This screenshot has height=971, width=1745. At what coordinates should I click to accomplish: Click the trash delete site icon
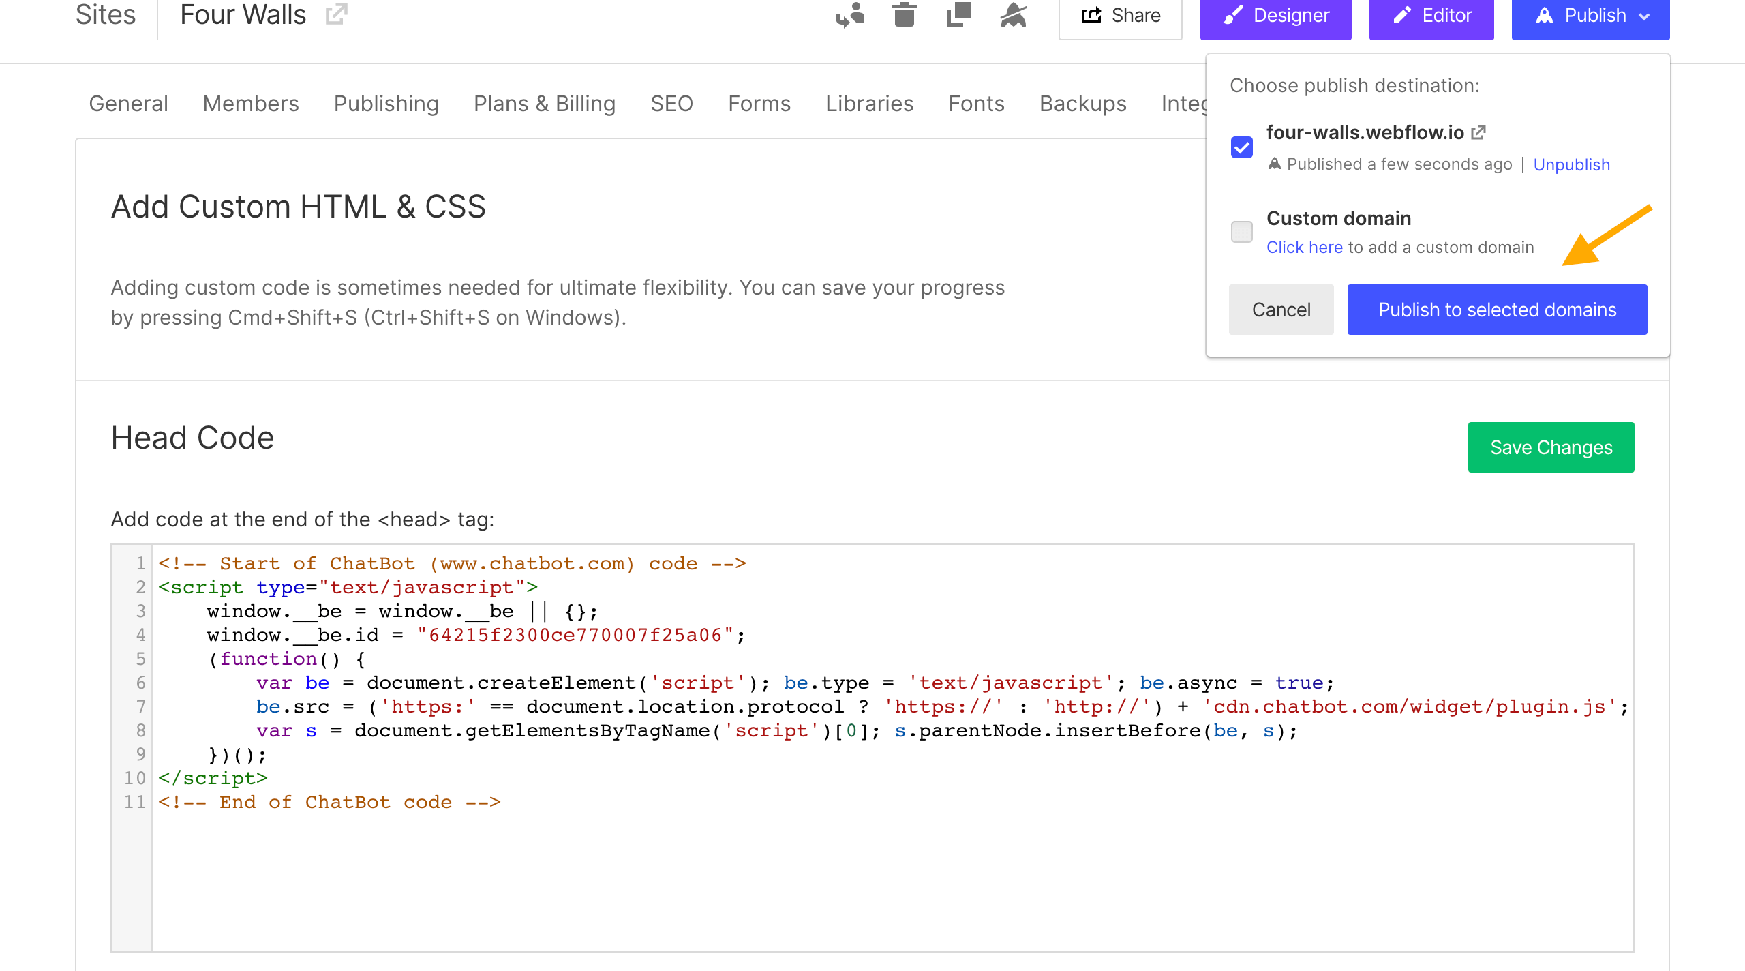coord(905,14)
